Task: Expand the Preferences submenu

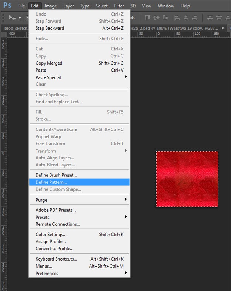Action: point(125,273)
